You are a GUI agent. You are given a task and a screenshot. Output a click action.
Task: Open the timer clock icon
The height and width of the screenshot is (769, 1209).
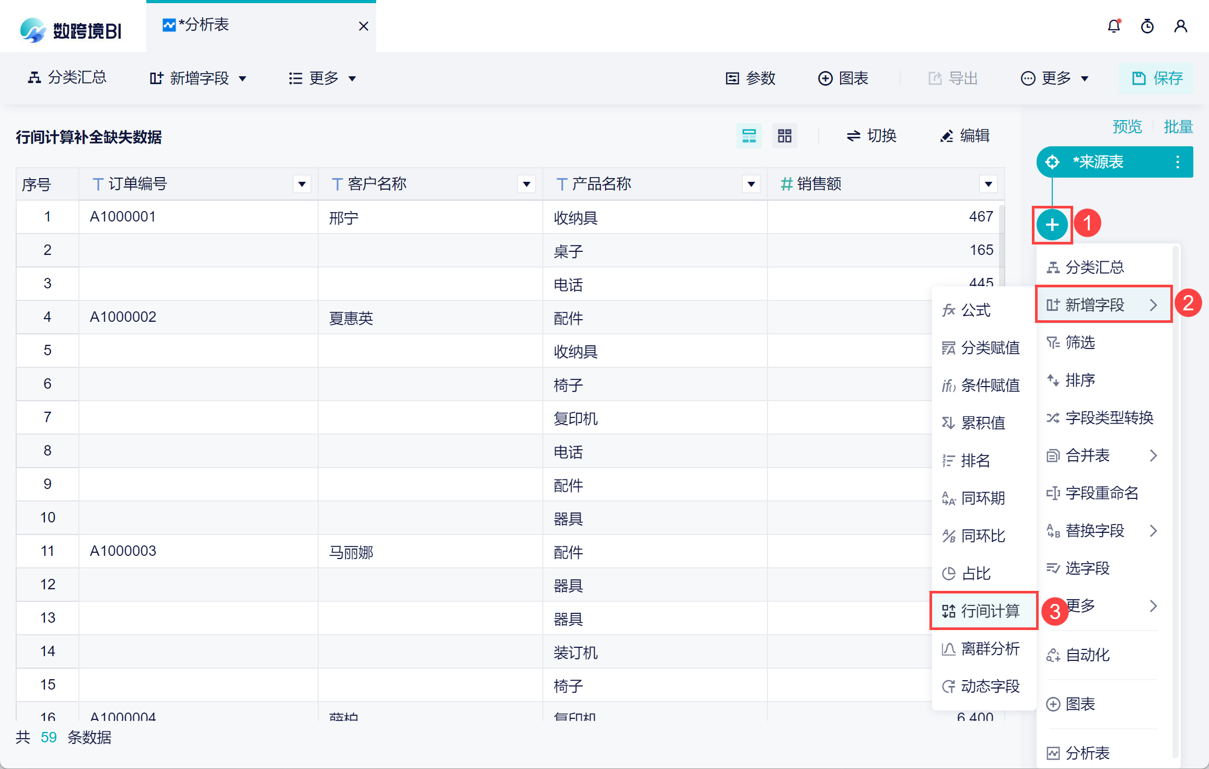click(1147, 26)
